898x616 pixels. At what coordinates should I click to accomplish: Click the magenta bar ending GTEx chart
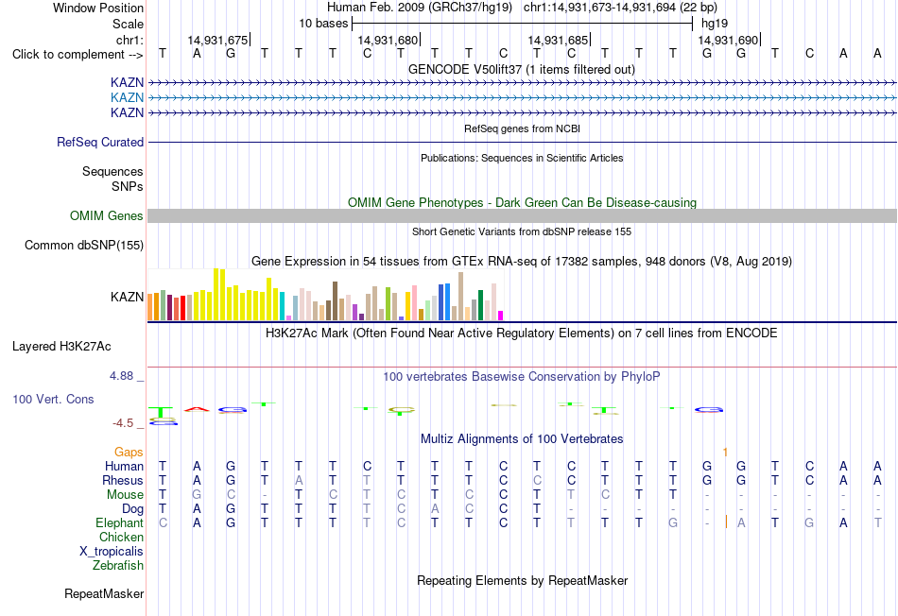pos(501,316)
